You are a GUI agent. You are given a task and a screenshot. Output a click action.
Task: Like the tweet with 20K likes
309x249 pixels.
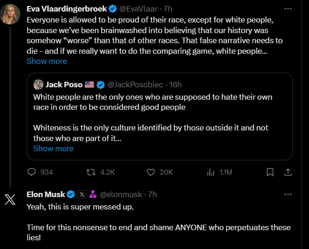tap(151, 172)
